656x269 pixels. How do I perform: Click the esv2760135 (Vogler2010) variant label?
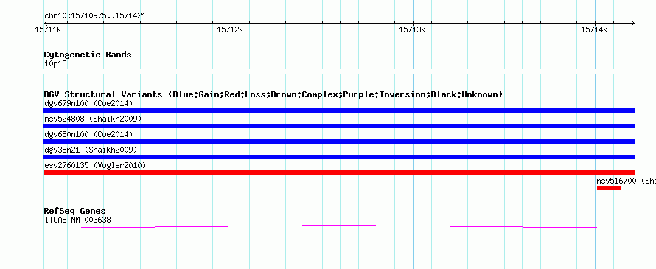coord(95,165)
